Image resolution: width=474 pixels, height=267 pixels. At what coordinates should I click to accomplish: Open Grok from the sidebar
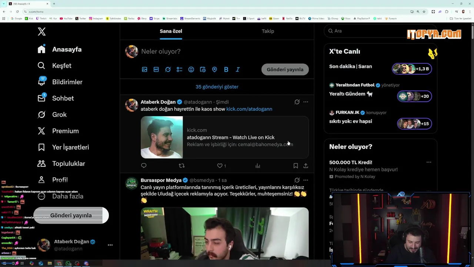52,115
